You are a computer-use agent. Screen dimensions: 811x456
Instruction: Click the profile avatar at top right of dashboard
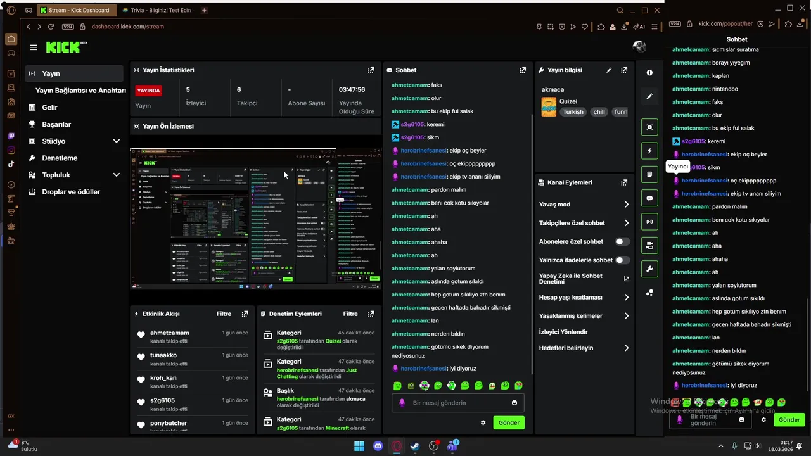click(x=639, y=46)
